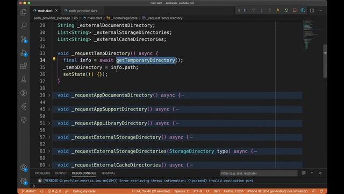Select device iPhone SE simulator
This screenshot has height=194, width=344.
[277, 191]
